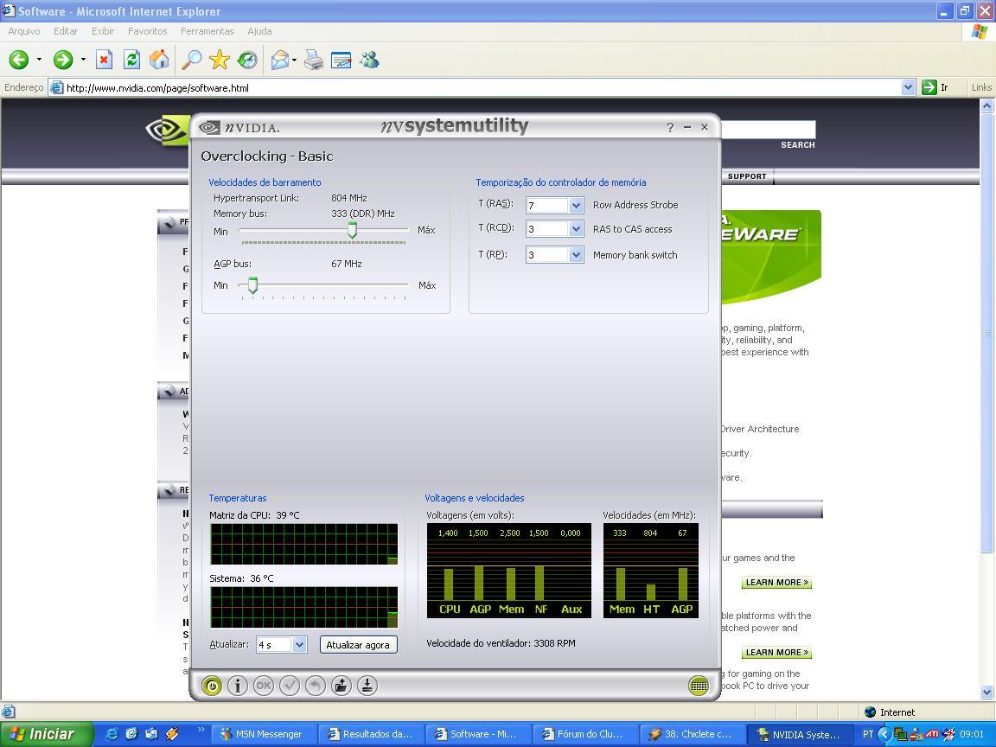Click the page scrollbar down arrow
996x747 pixels.
pos(987,692)
